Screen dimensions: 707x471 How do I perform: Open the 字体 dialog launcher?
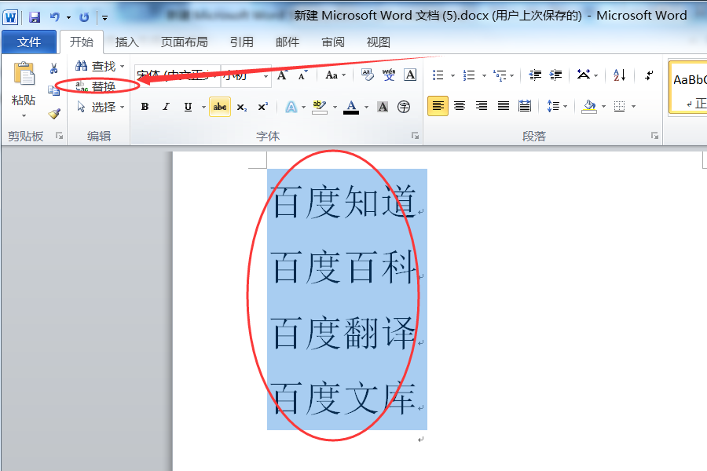point(416,136)
